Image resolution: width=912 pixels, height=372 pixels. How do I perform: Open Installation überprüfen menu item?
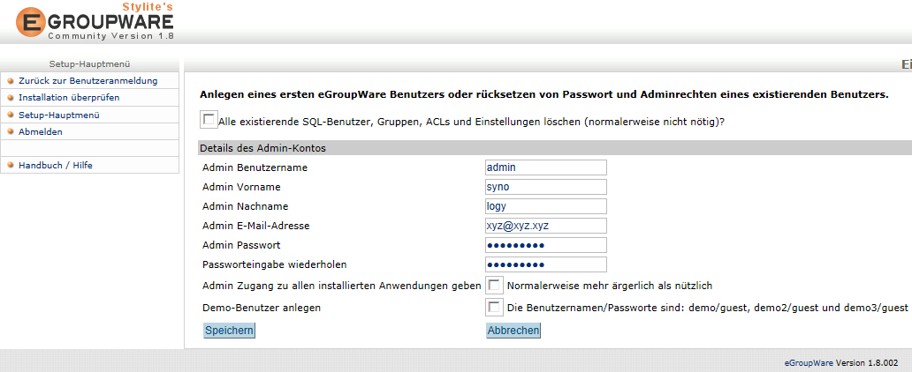[69, 98]
